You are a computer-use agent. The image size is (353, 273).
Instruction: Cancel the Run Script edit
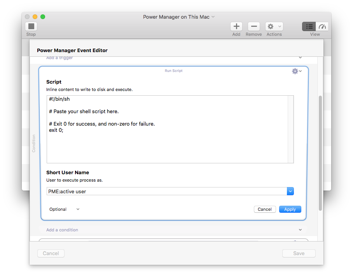265,209
